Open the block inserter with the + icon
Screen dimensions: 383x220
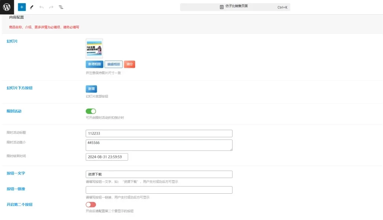[x=21, y=7]
